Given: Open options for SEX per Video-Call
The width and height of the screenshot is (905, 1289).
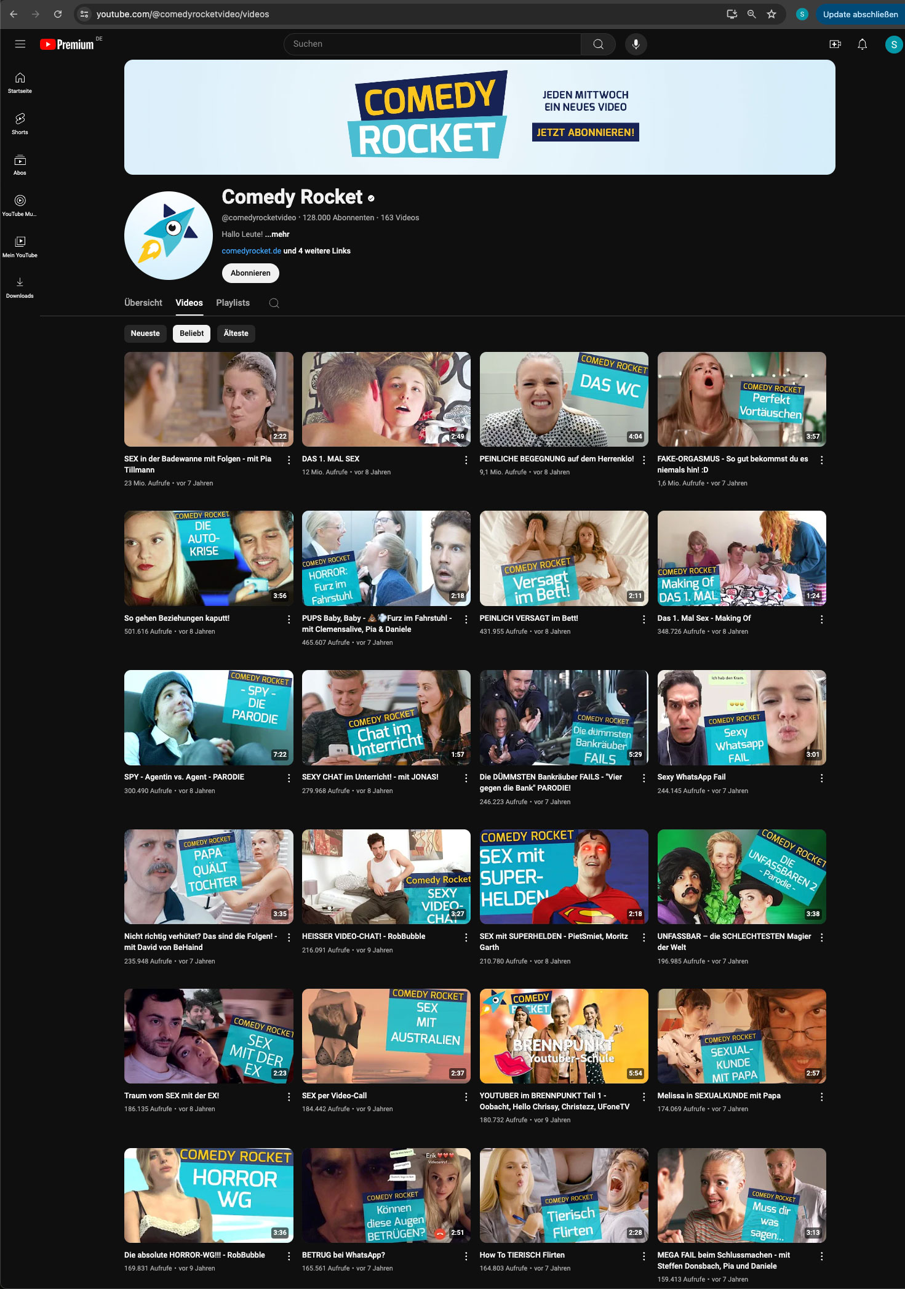Looking at the screenshot, I should coord(466,1096).
